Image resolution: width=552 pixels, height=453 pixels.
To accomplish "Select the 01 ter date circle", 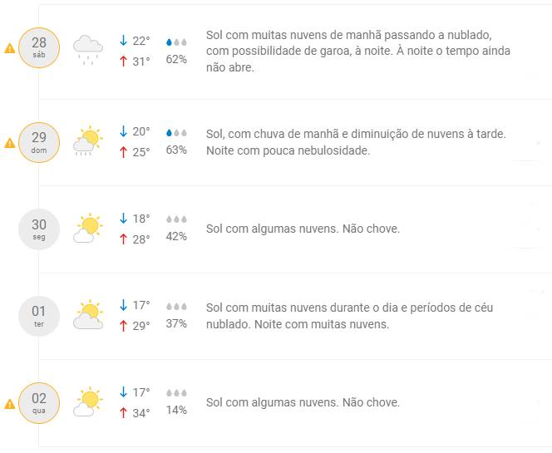I will coord(39,316).
